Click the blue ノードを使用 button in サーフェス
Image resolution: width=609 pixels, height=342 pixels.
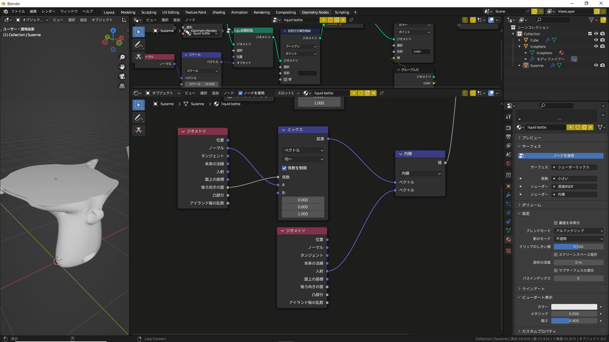[561, 156]
